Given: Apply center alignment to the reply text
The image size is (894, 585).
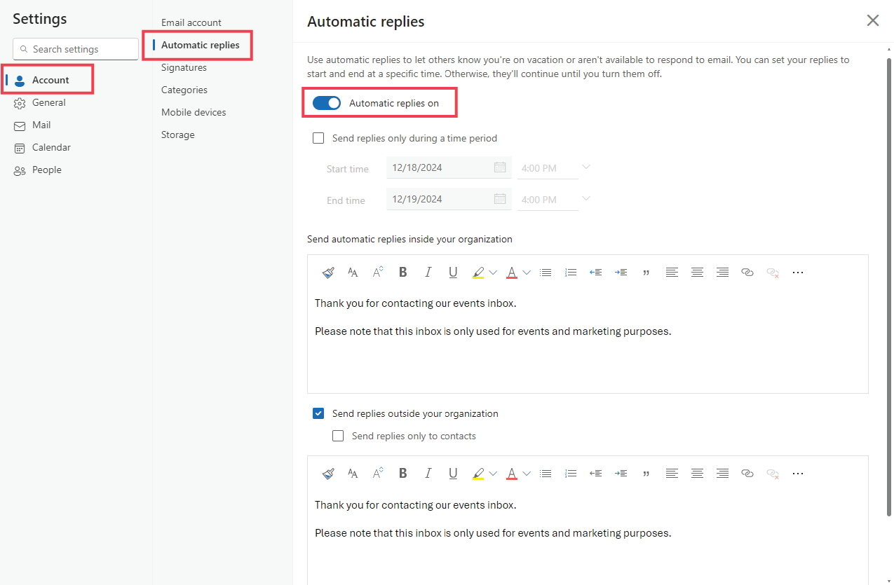Looking at the screenshot, I should coord(697,272).
